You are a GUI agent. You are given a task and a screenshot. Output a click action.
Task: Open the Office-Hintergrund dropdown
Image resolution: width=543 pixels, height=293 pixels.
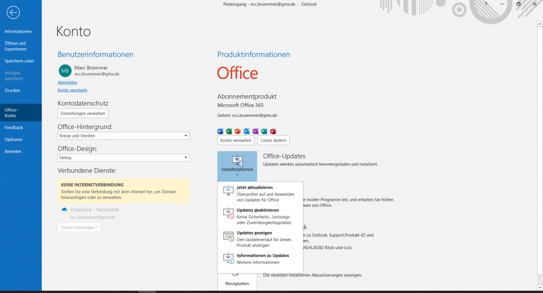(123, 136)
